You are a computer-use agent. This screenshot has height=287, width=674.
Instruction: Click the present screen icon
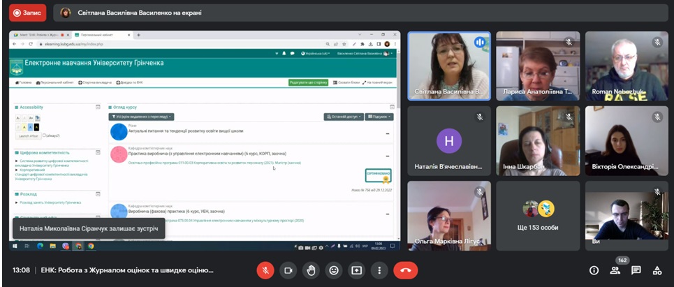click(356, 270)
